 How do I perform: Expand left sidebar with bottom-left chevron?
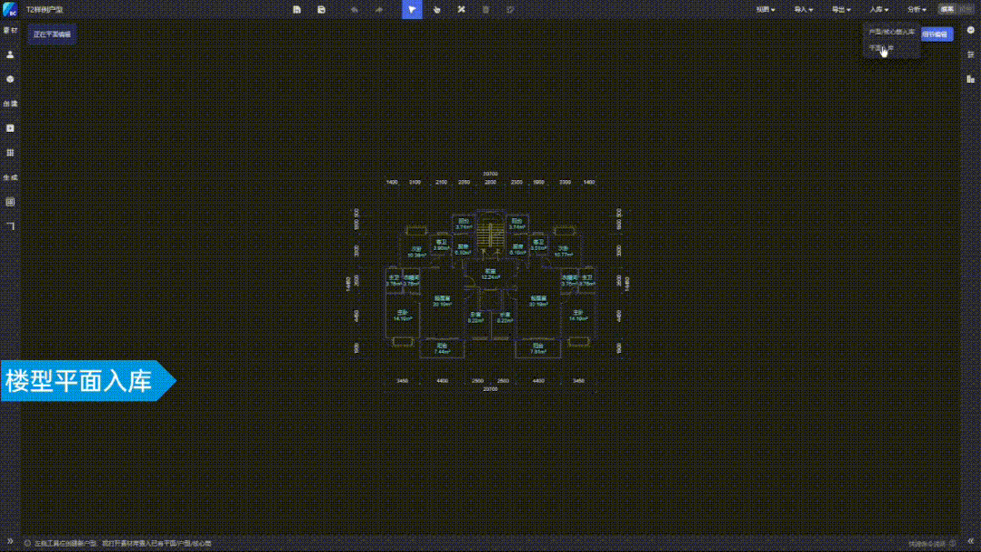pos(10,542)
